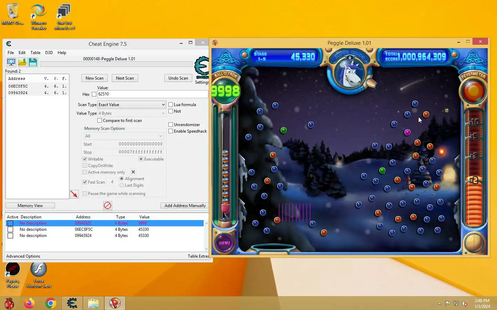Save cheat table floppy disk icon

[33, 62]
